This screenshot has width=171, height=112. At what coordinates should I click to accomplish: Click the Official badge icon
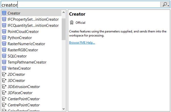(x=72, y=23)
